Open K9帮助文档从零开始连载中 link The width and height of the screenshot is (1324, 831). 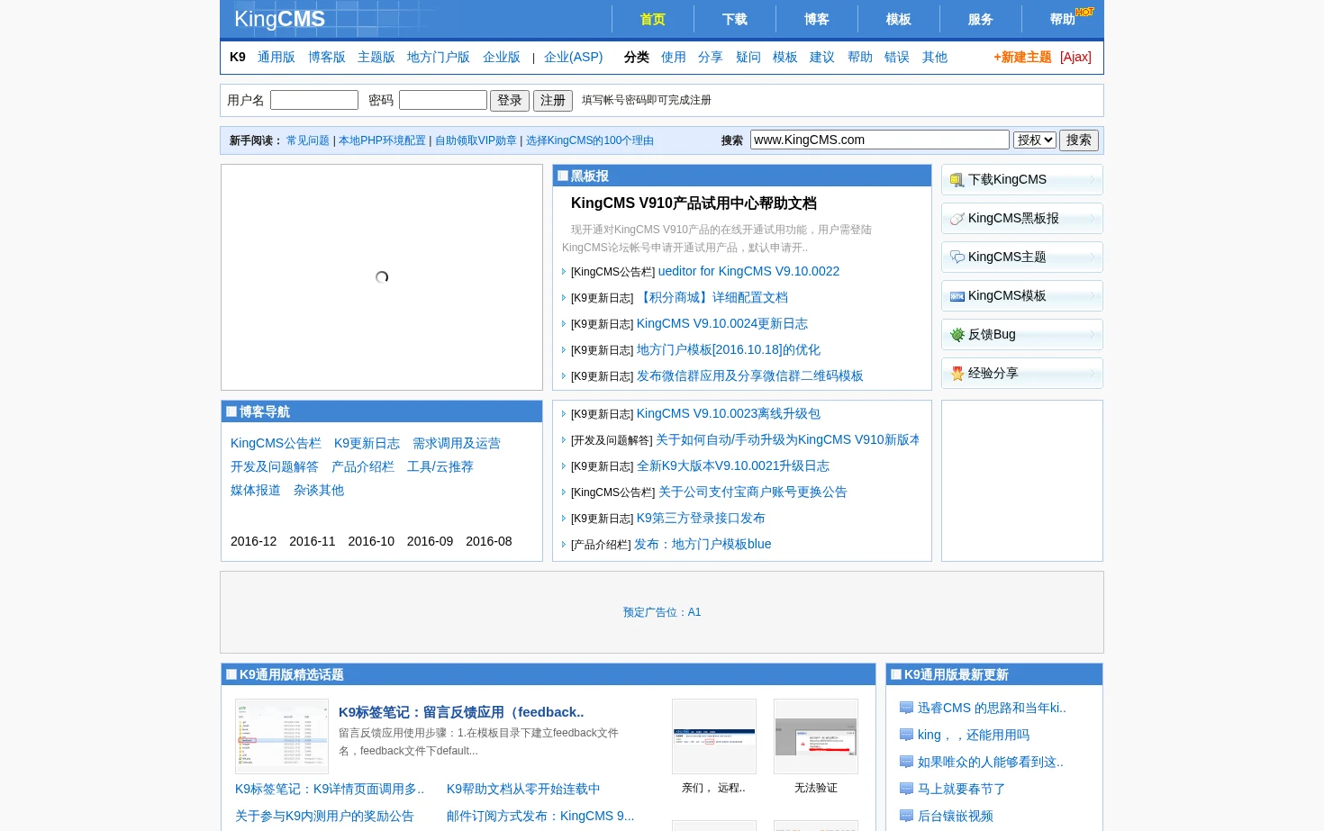[x=523, y=789]
